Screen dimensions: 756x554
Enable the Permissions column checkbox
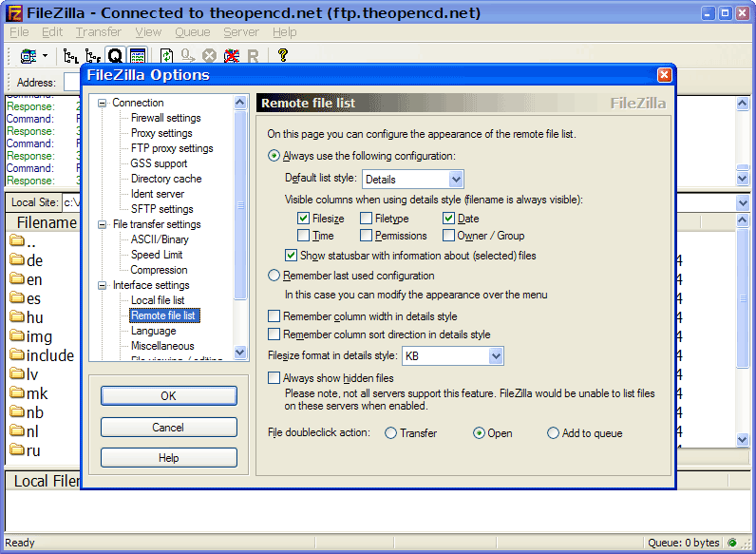pyautogui.click(x=366, y=236)
